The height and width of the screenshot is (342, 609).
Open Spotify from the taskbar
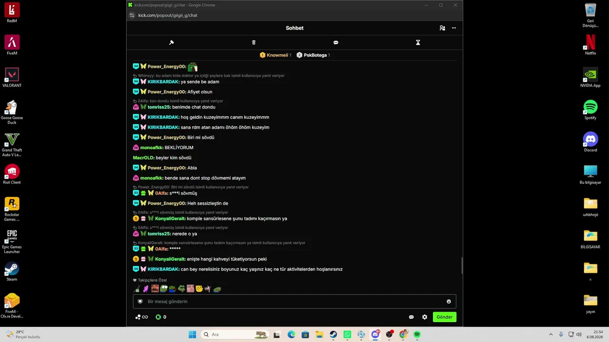pos(417,334)
